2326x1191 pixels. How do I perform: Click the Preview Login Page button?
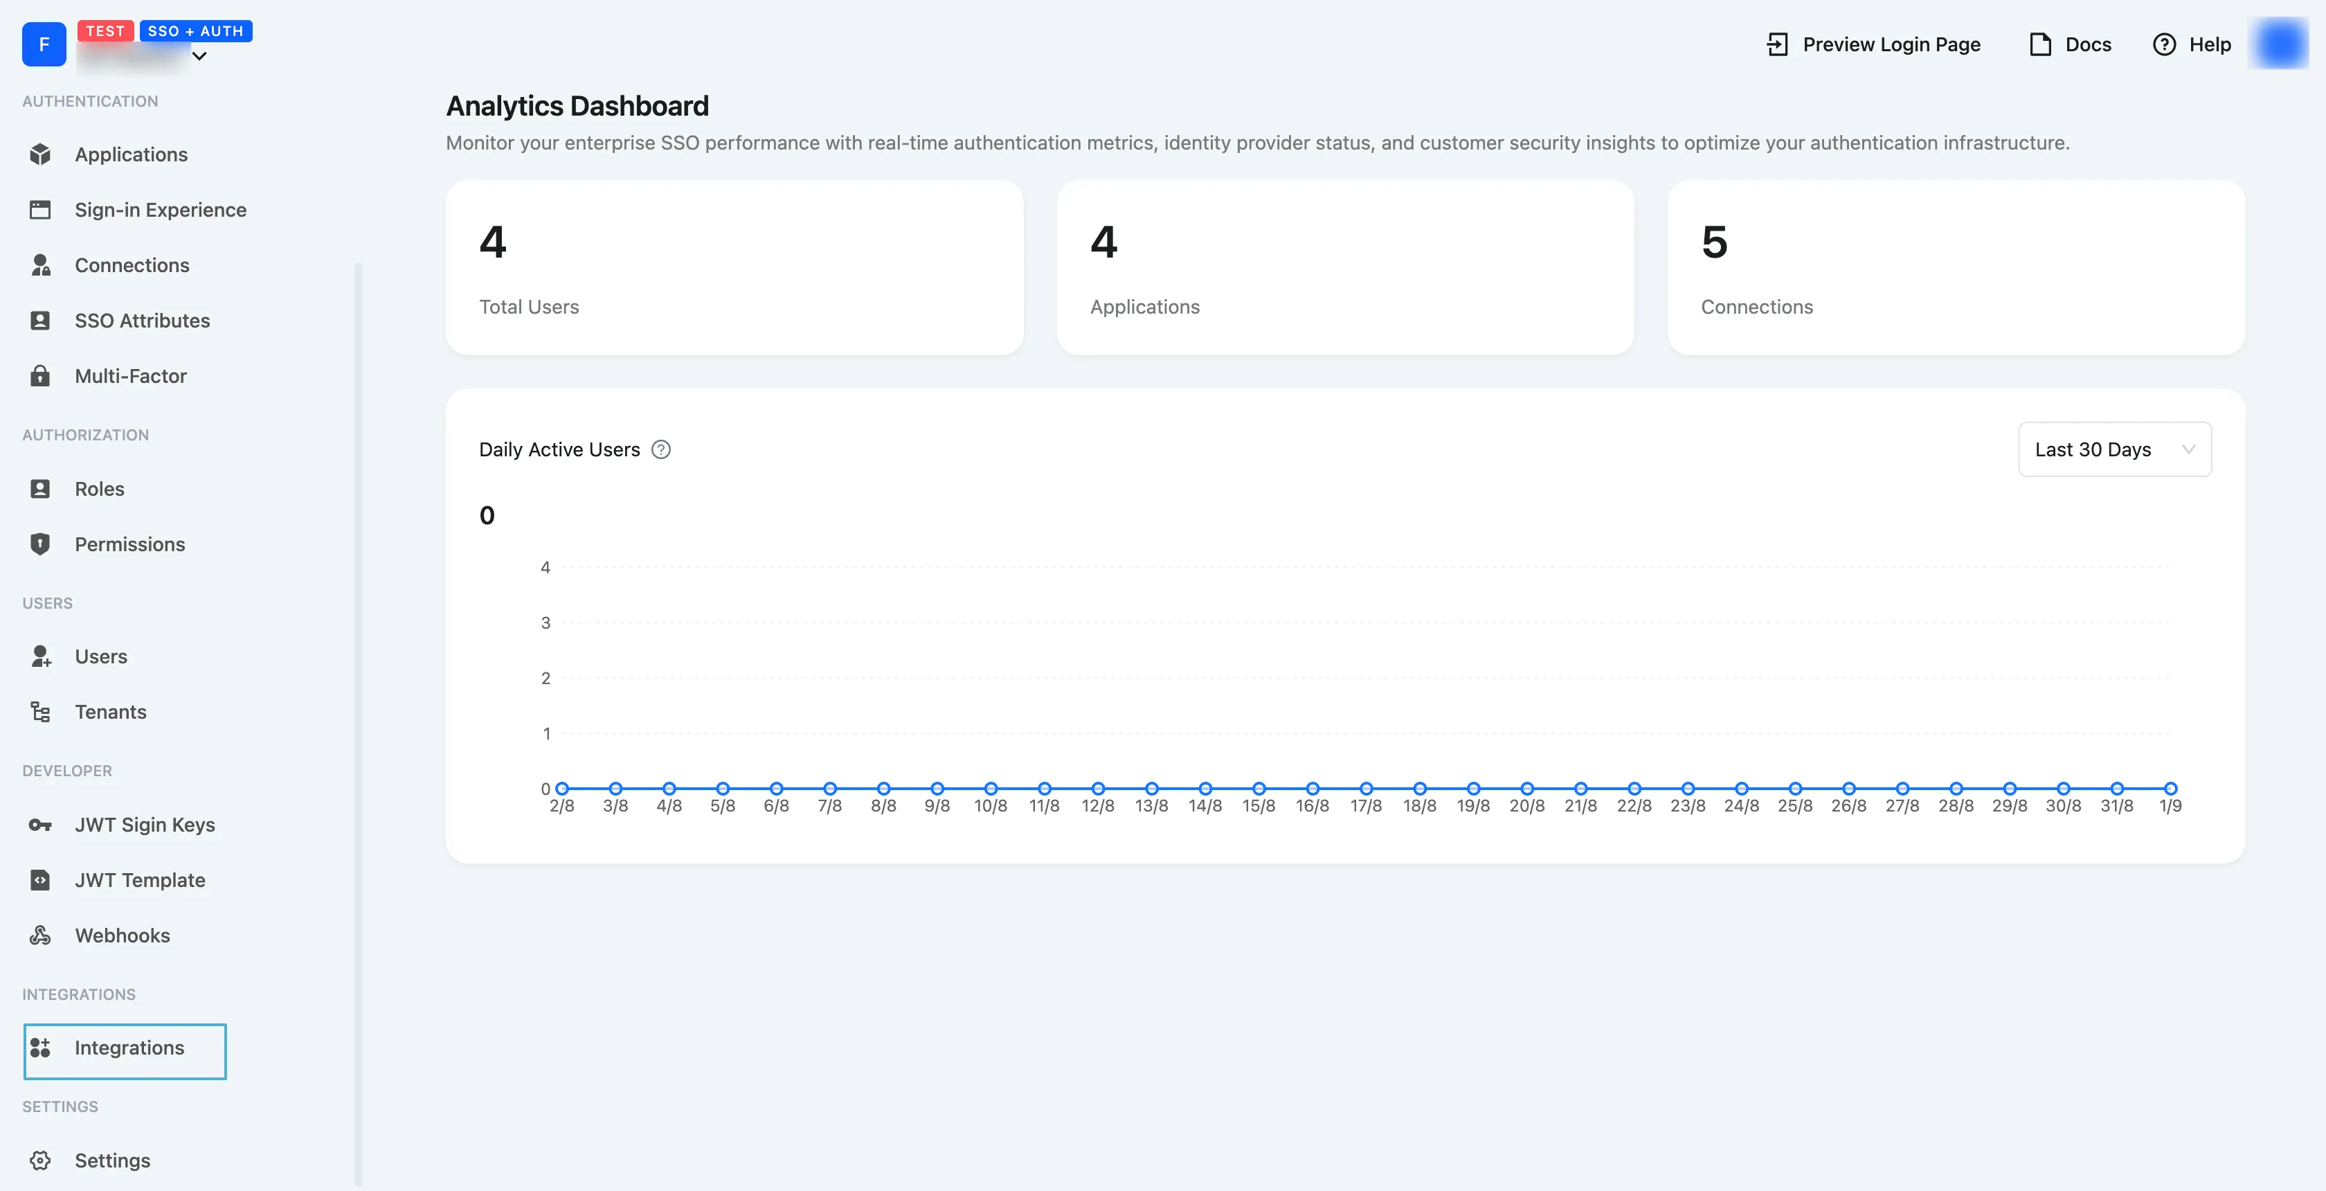pos(1872,44)
